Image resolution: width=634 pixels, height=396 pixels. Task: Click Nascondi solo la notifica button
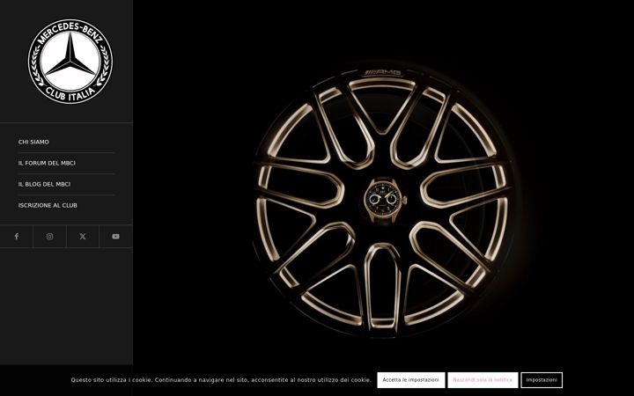click(x=483, y=380)
